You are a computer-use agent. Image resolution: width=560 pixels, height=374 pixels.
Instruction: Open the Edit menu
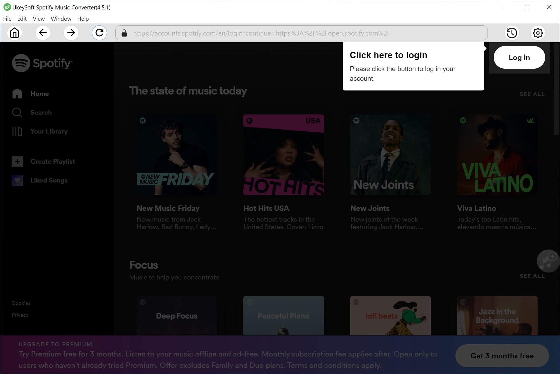tap(22, 18)
